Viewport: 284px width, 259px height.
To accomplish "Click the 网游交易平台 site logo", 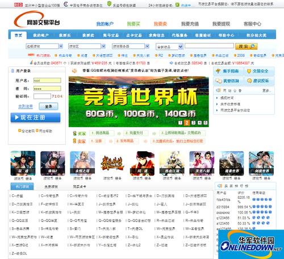I will pyautogui.click(x=37, y=19).
